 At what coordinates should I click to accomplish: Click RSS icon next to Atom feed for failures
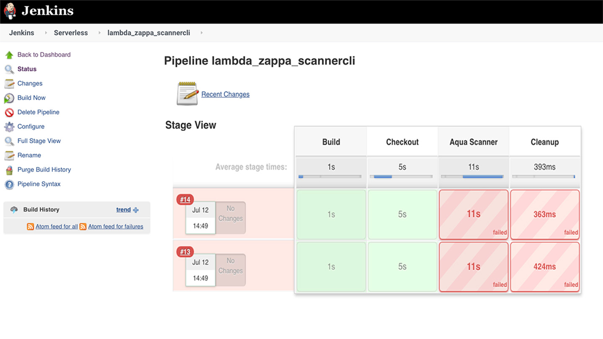tap(83, 226)
